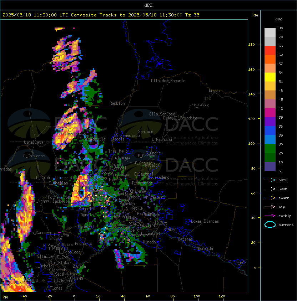Click the yellow eburn arrow legend icon

270,198
